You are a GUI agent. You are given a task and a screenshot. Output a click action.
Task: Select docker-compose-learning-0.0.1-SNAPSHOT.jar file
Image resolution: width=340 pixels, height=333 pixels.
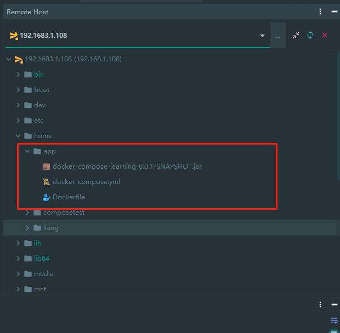pos(127,166)
